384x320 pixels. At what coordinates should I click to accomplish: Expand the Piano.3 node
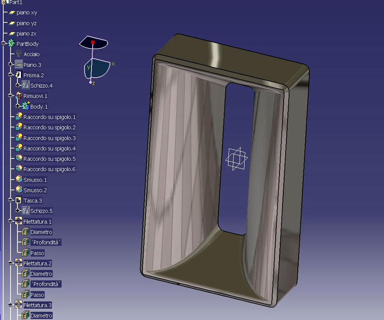10,64
